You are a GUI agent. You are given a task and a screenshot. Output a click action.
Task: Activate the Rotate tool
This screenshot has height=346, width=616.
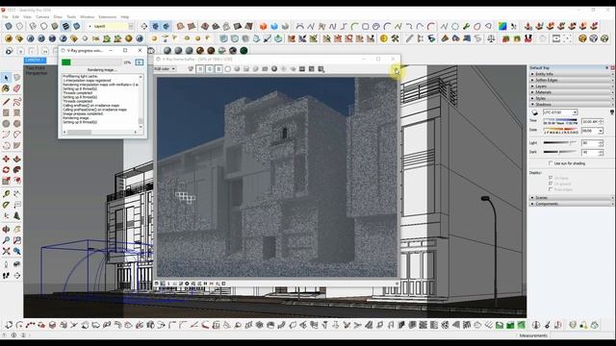pos(7,170)
